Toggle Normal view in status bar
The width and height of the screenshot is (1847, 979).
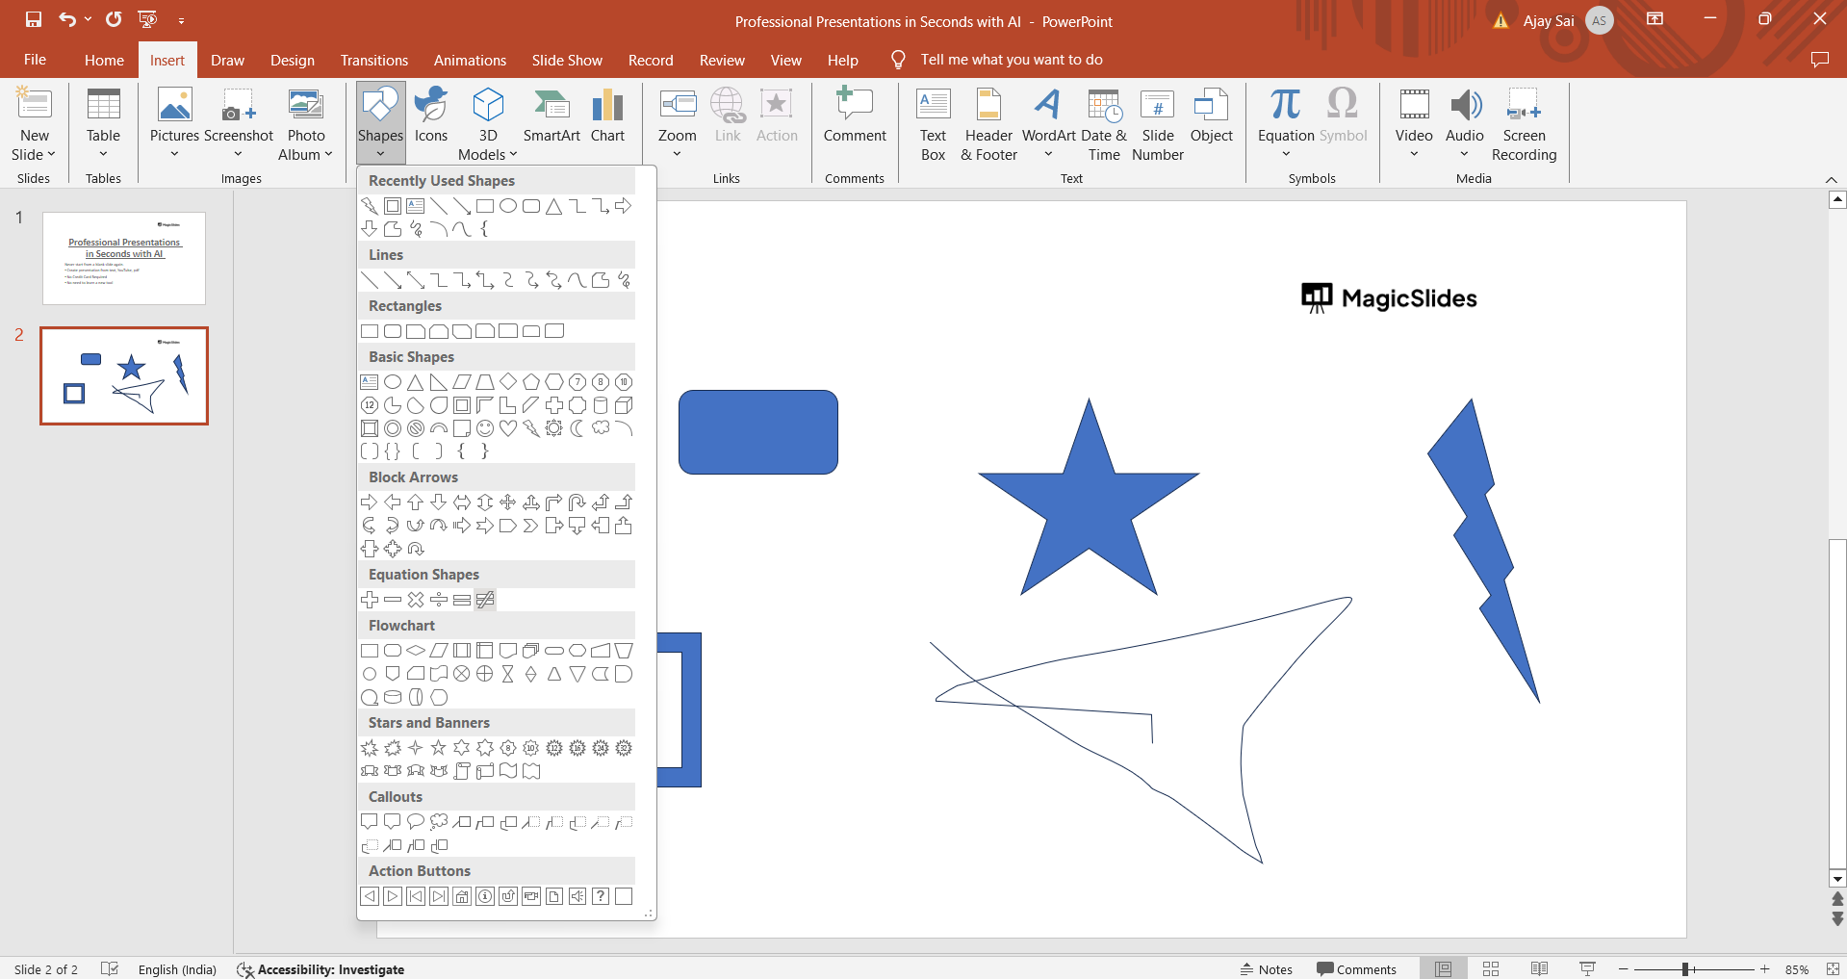pos(1443,969)
